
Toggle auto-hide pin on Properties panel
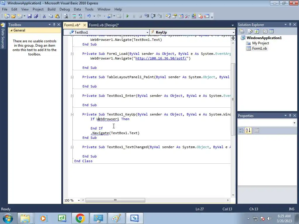point(290,116)
